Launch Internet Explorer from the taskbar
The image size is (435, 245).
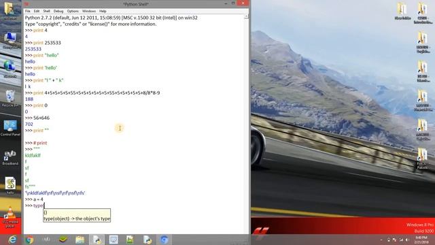12,240
